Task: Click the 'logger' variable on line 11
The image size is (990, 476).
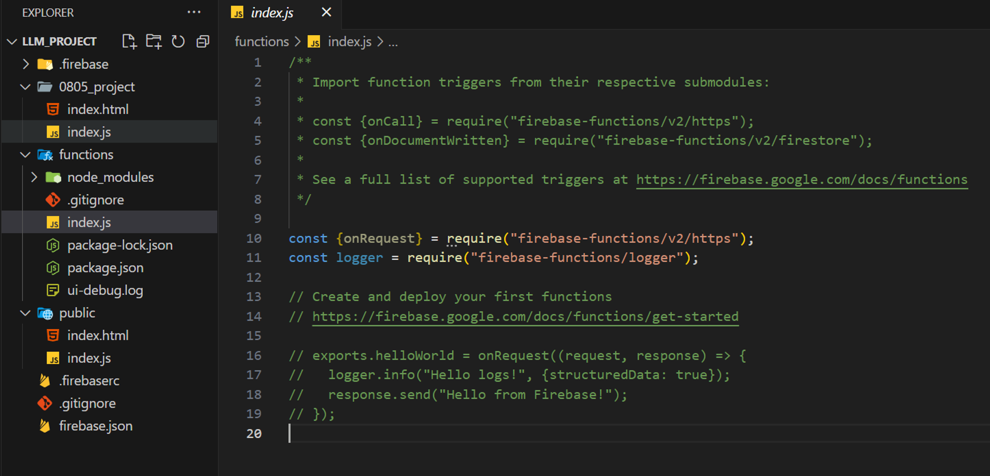Action: [359, 258]
